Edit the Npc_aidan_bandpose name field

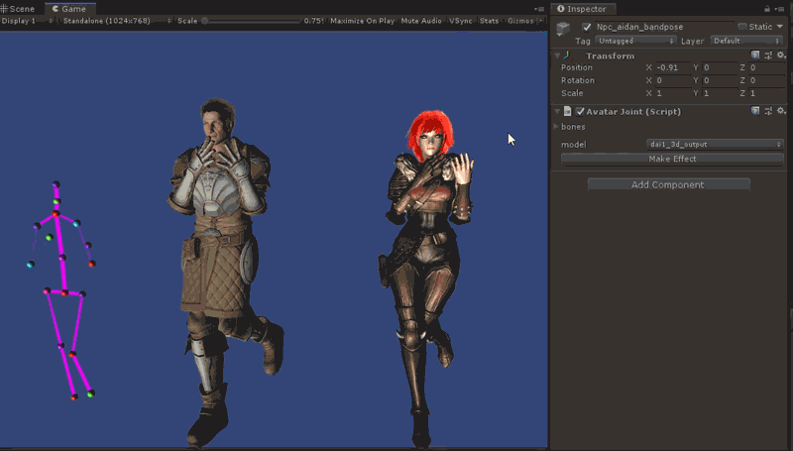click(x=664, y=27)
